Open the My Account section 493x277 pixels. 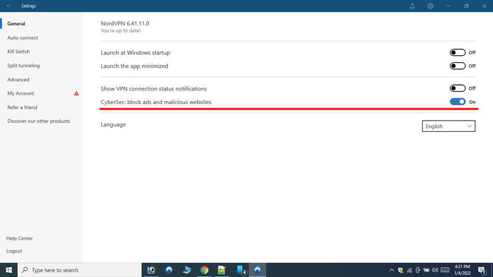tap(21, 94)
